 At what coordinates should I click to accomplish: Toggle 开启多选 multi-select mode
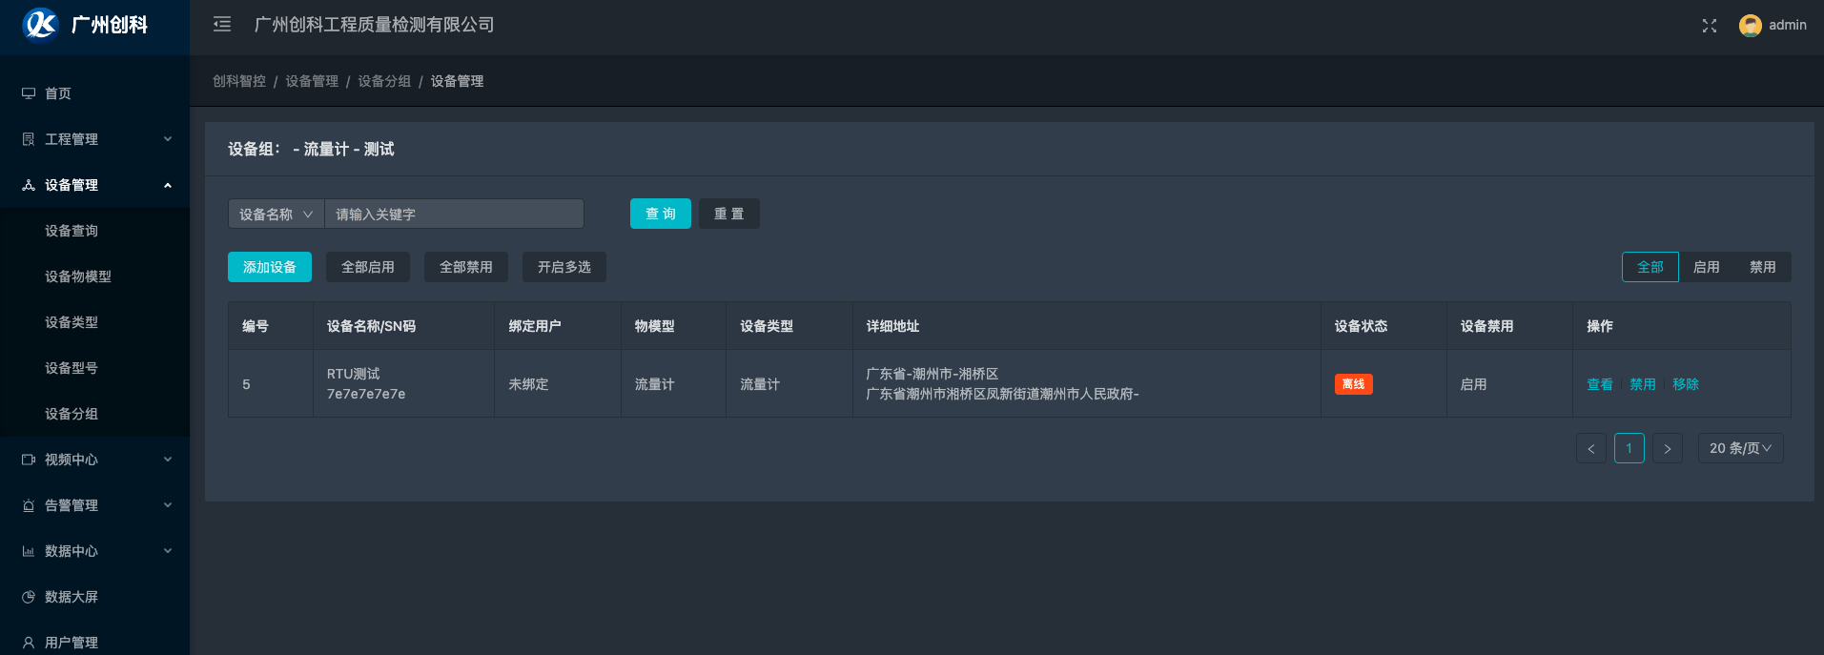[x=564, y=267]
